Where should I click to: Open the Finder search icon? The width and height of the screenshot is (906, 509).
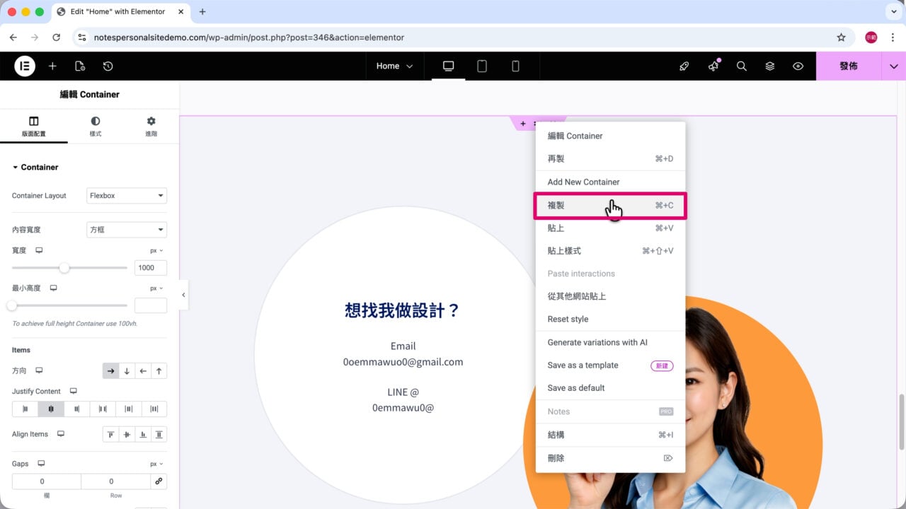tap(741, 66)
